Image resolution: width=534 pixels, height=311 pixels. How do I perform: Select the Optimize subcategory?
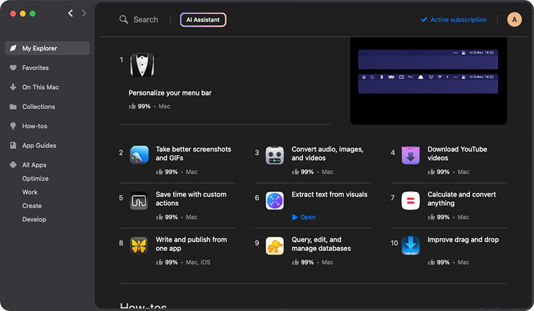click(35, 179)
